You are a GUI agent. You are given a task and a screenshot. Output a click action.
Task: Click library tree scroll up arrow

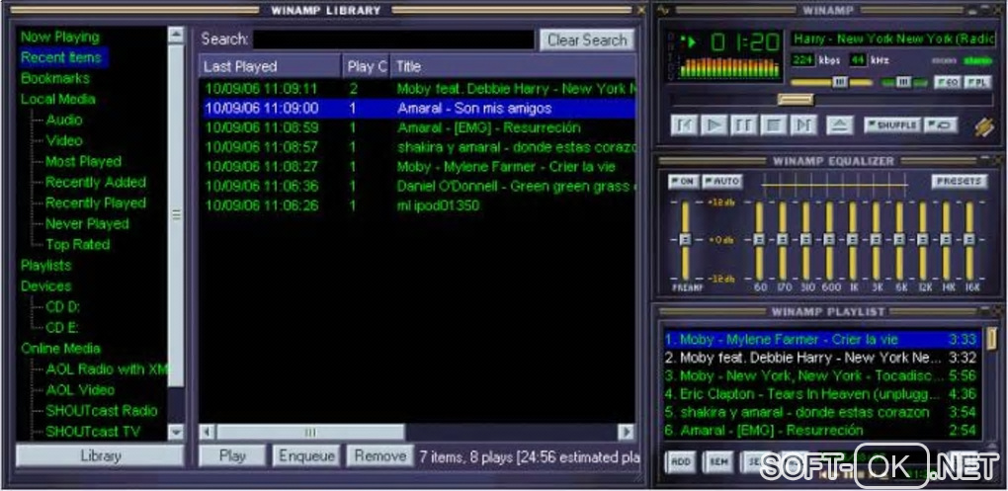pos(176,35)
